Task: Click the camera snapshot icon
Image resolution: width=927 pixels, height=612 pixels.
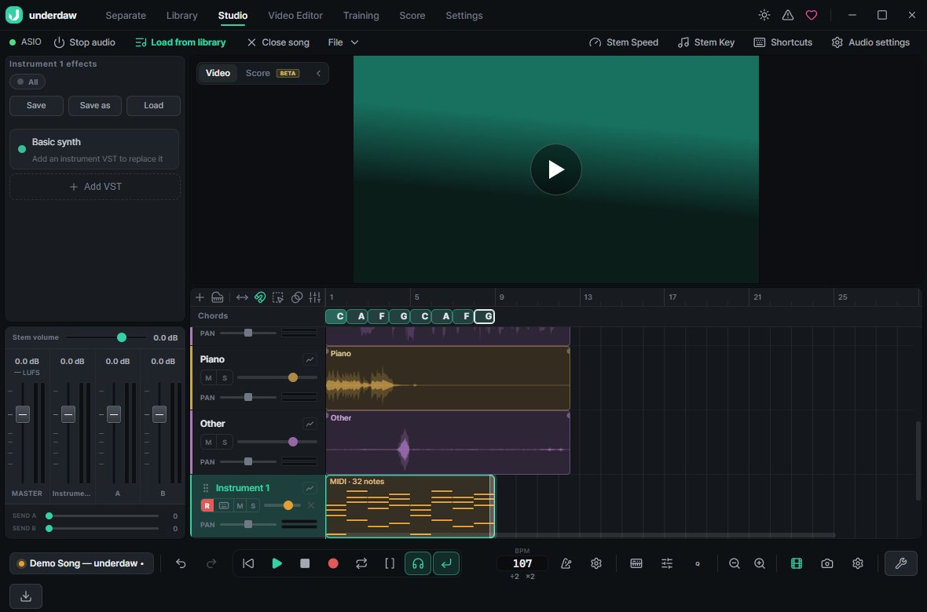Action: pyautogui.click(x=827, y=563)
